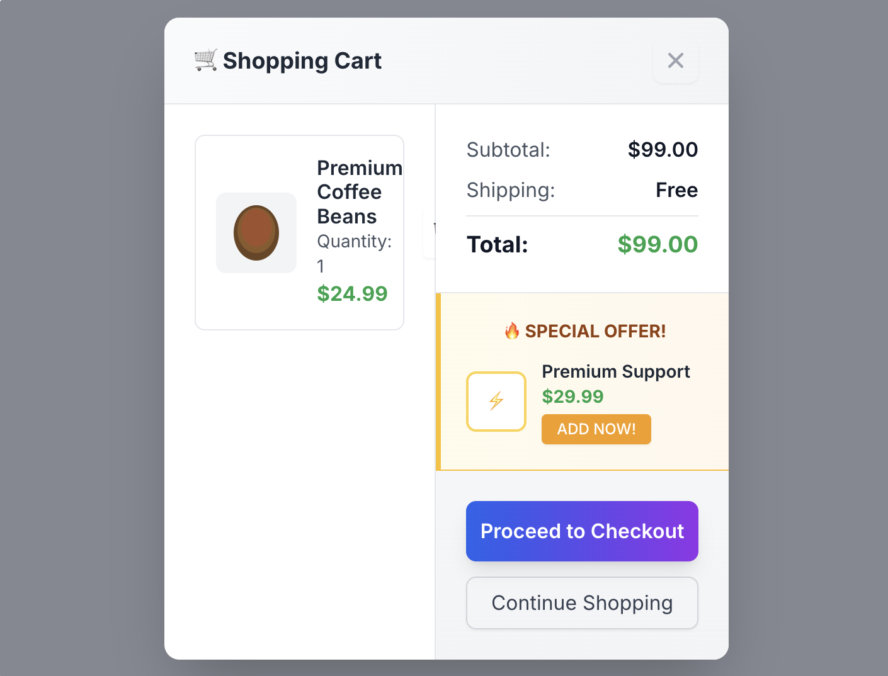Viewport: 888px width, 676px height.
Task: Click the lightning bolt icon in the special offer
Action: (496, 401)
